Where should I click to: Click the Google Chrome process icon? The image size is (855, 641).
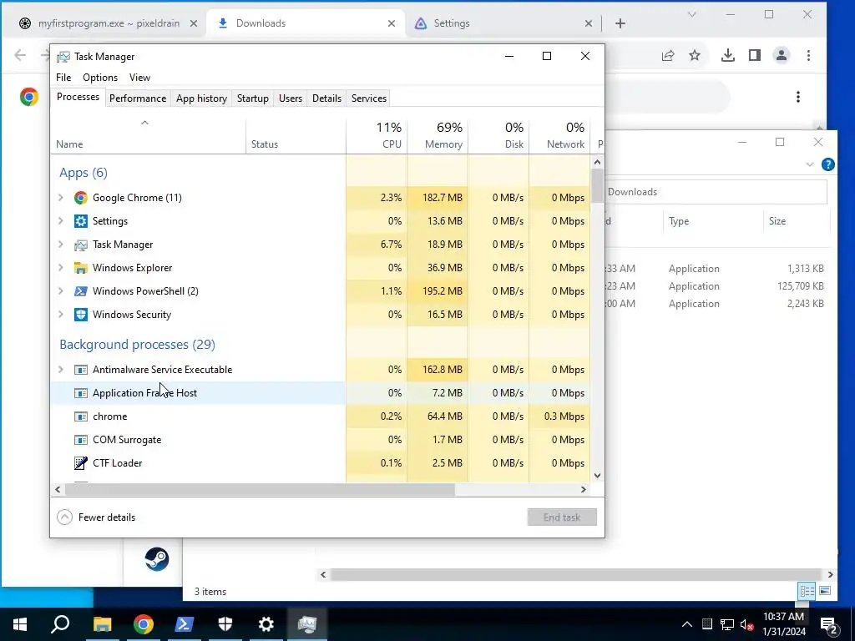(81, 198)
